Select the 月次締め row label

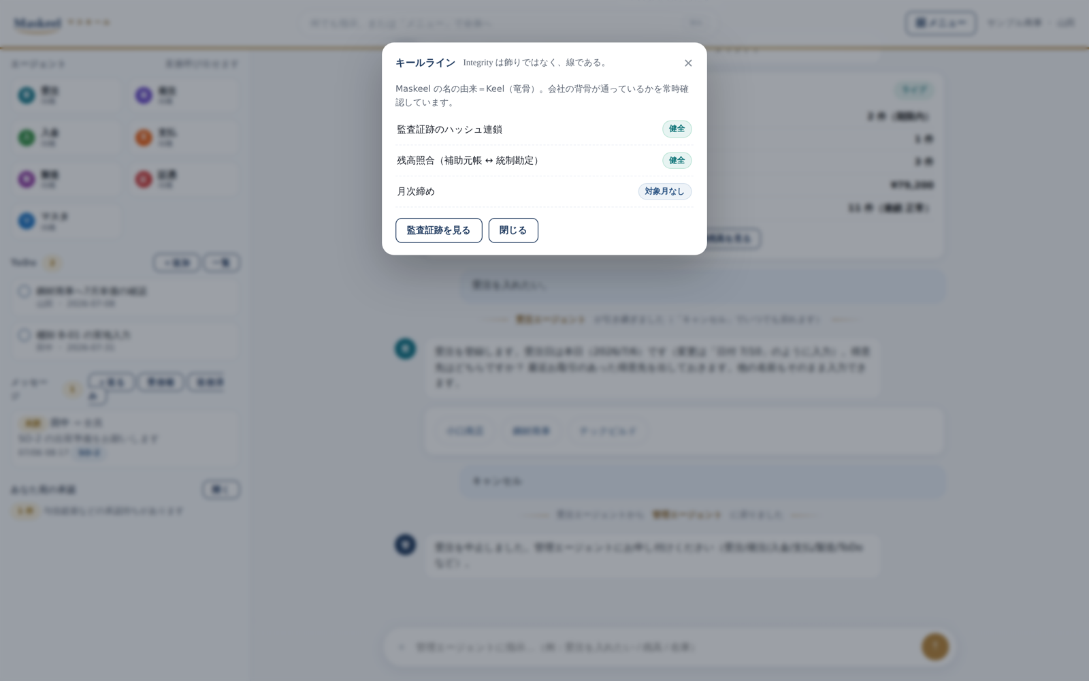pyautogui.click(x=416, y=191)
